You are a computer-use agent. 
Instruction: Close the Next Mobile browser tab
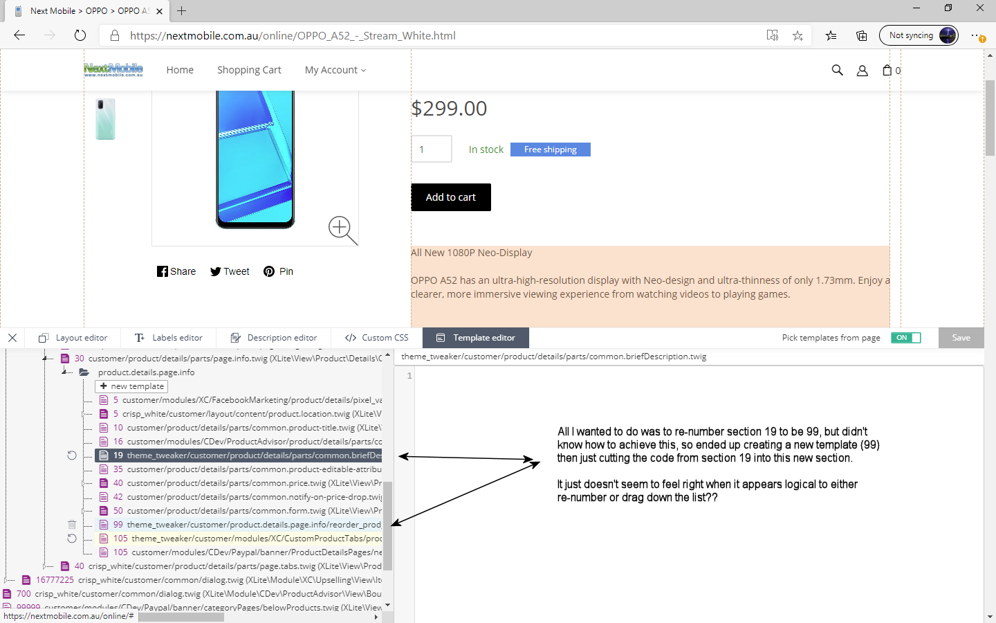(x=159, y=11)
